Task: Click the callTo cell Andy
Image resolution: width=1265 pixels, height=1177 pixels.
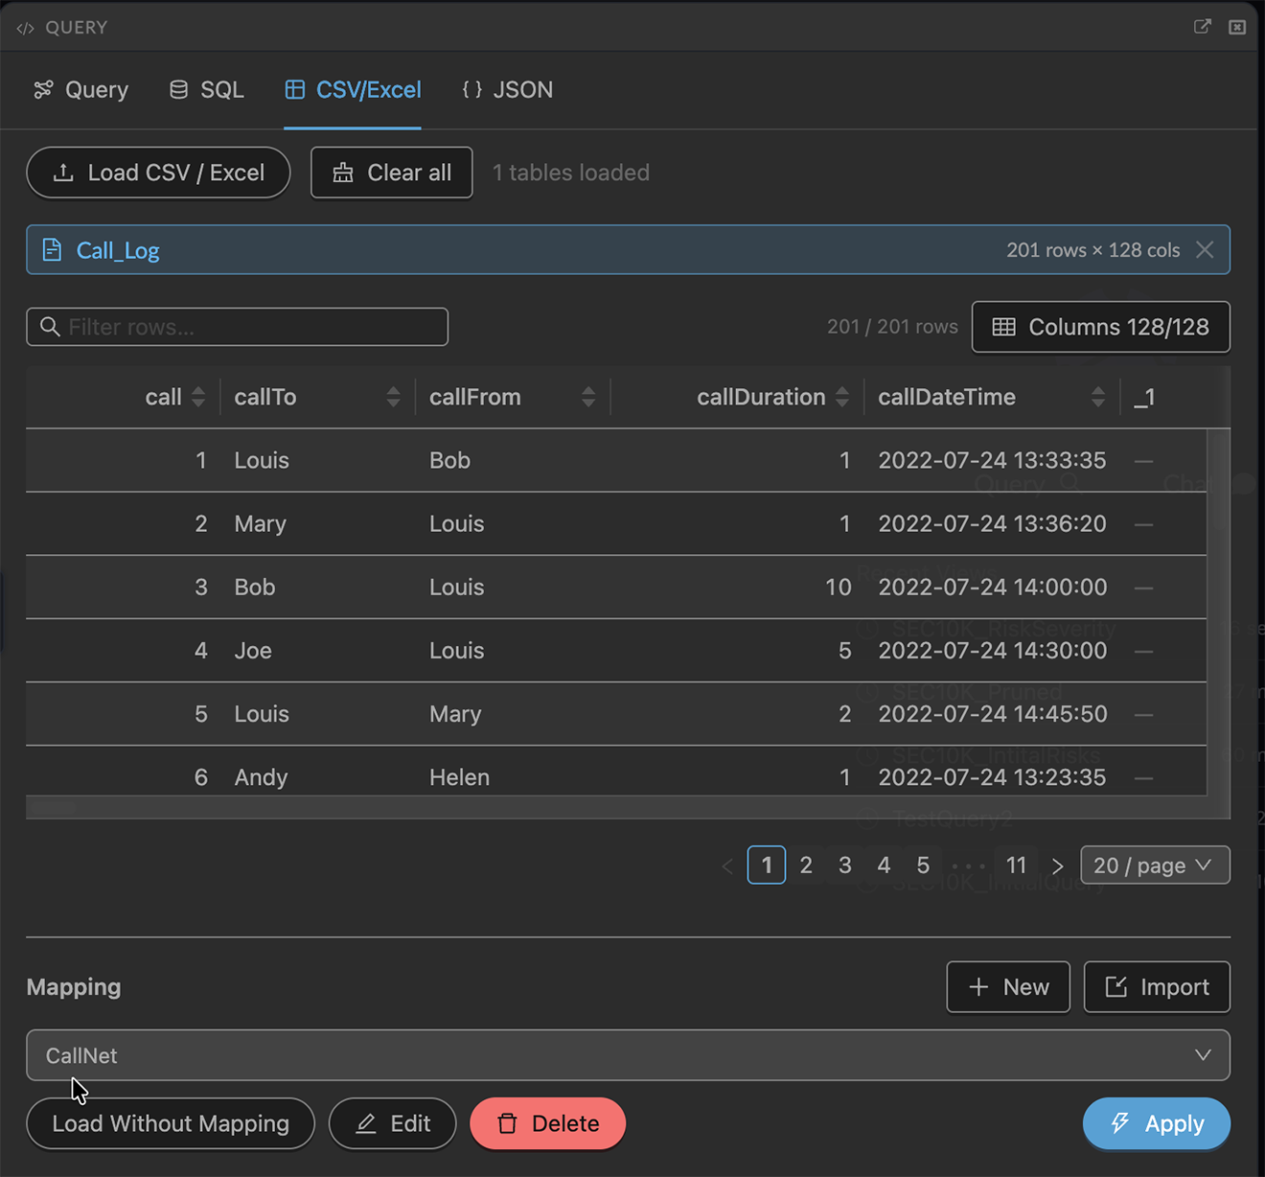Action: (x=261, y=777)
